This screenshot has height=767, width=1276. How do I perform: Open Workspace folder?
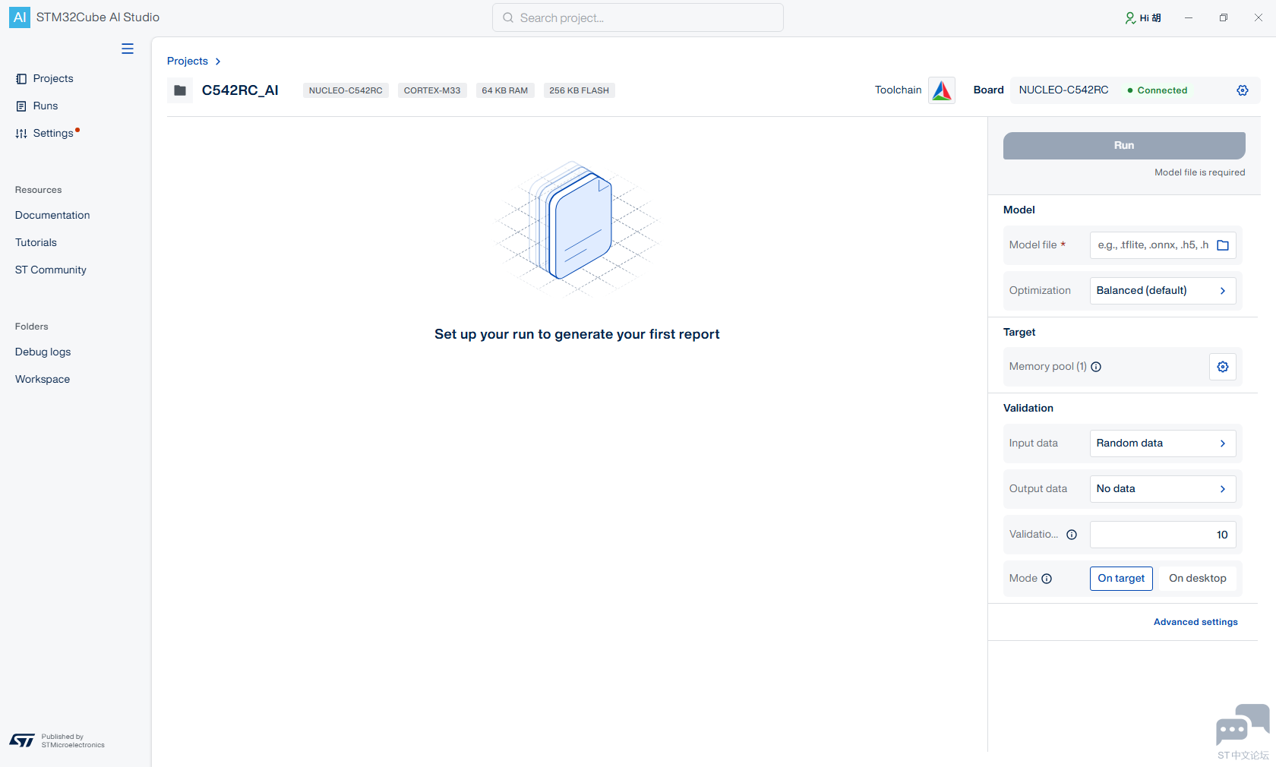tap(43, 380)
